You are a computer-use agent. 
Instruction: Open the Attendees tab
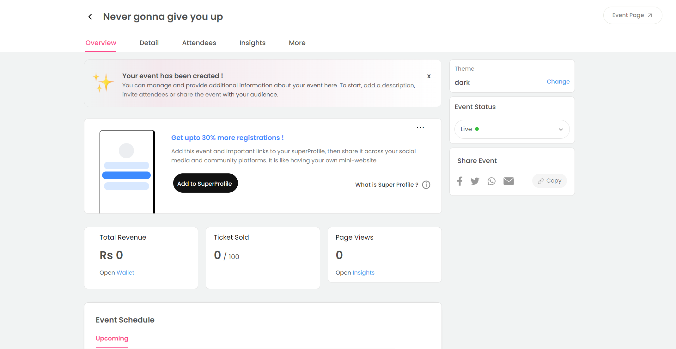199,43
